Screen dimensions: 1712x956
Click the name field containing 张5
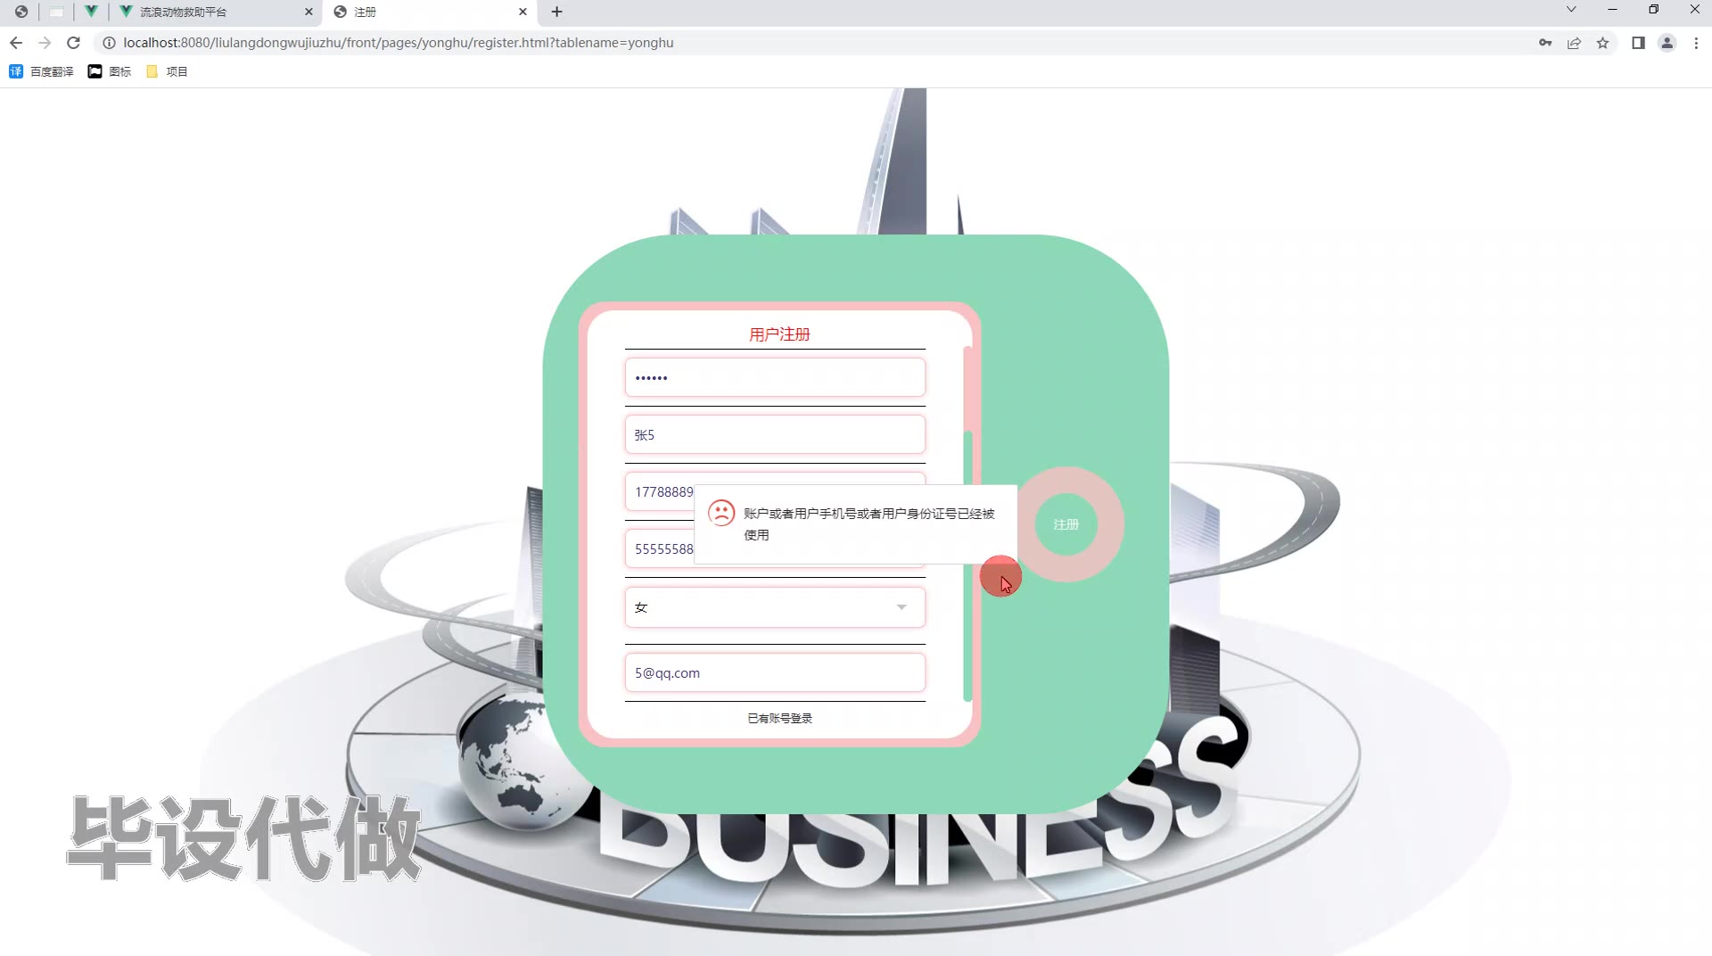[775, 434]
